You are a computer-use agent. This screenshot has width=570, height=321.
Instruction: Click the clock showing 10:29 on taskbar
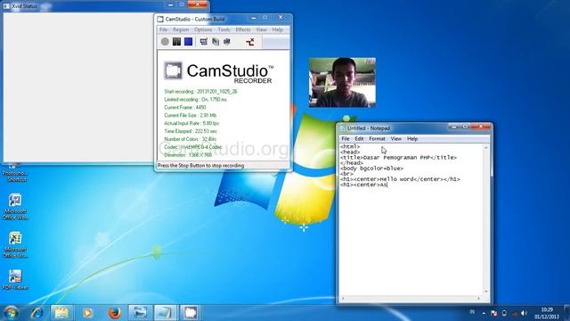point(547,313)
